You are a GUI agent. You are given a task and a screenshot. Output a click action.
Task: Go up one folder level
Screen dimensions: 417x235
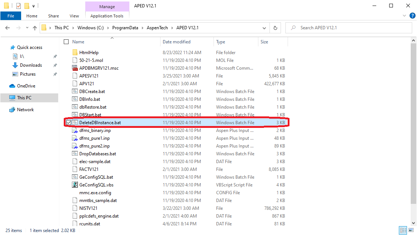pos(35,28)
